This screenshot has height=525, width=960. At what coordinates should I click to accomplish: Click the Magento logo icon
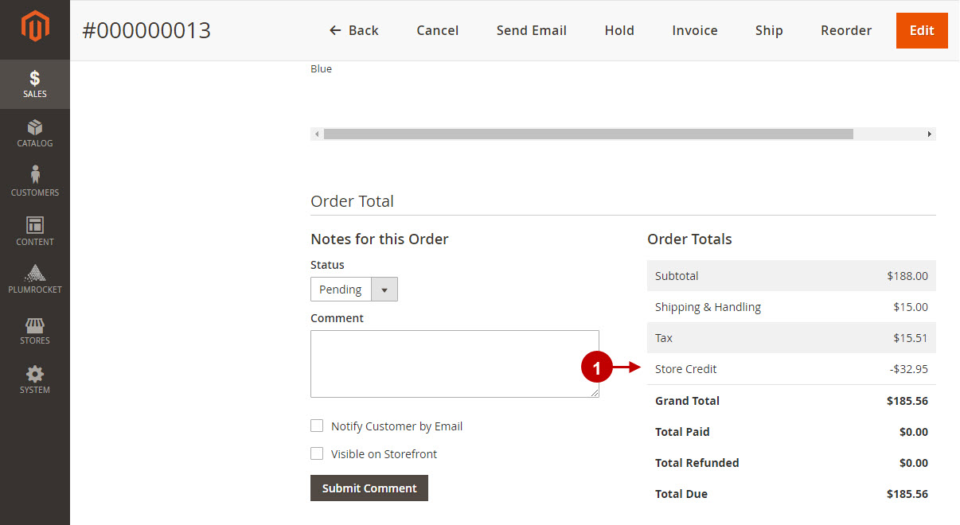tap(35, 27)
